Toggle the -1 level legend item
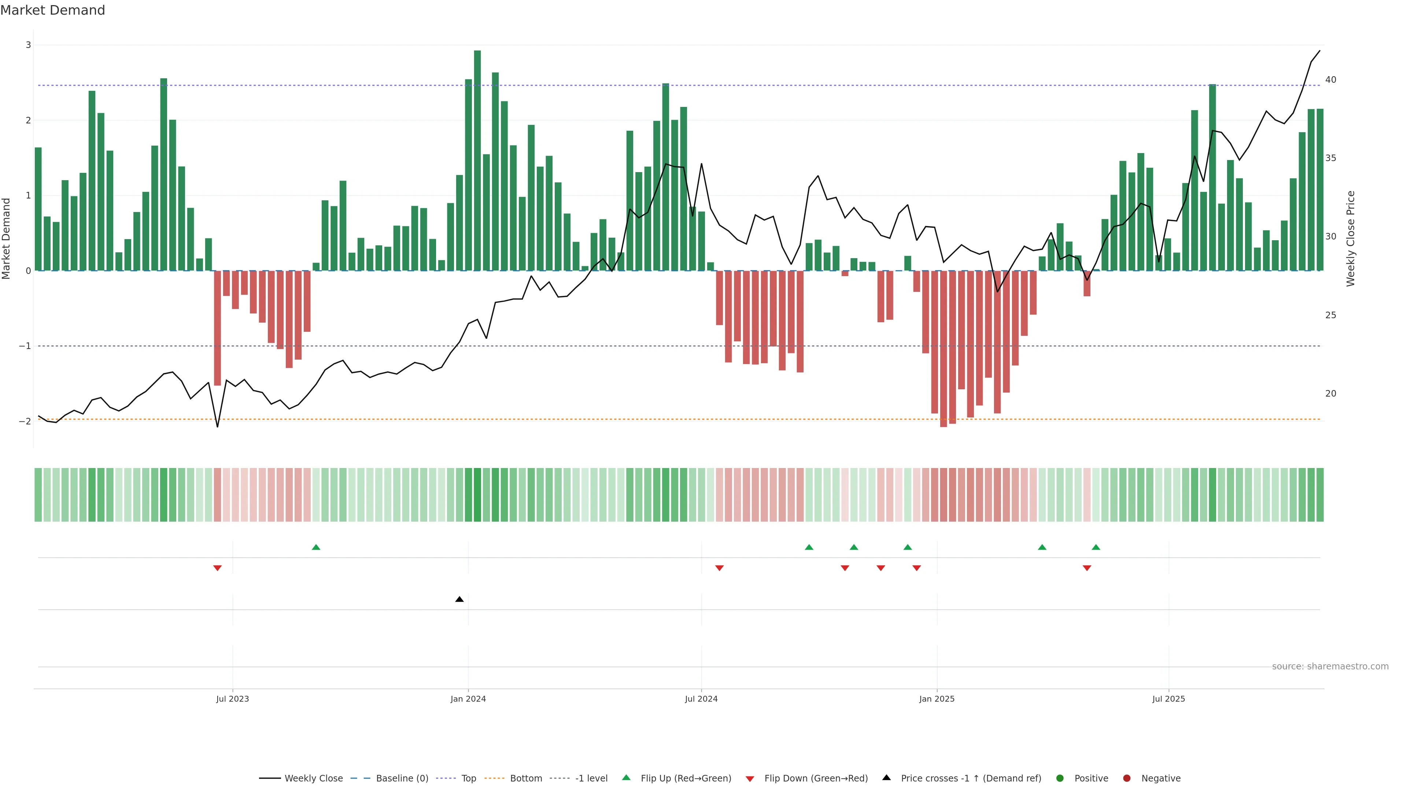Viewport: 1407px width, 791px height. point(591,779)
